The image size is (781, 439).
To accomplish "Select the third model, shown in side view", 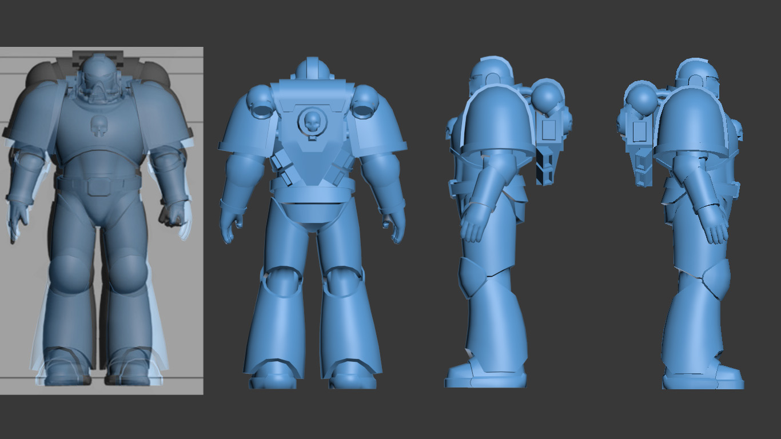I will (x=508, y=222).
